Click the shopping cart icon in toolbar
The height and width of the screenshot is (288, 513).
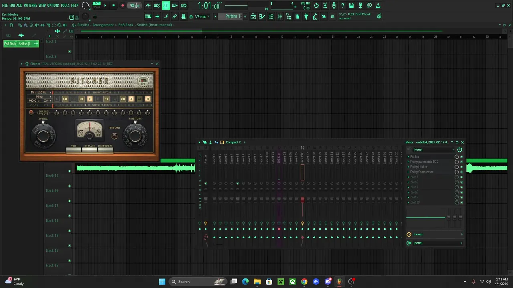tap(332, 16)
